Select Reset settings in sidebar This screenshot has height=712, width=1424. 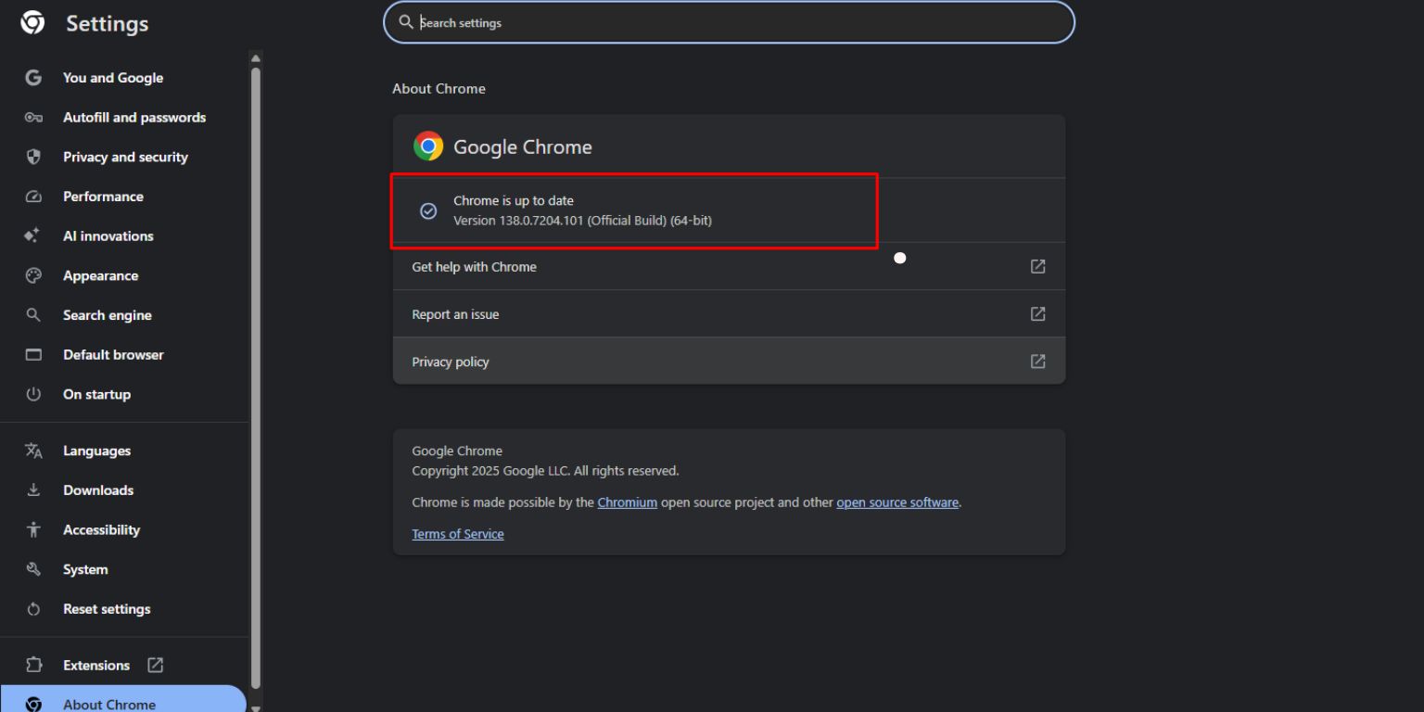[x=124, y=609]
